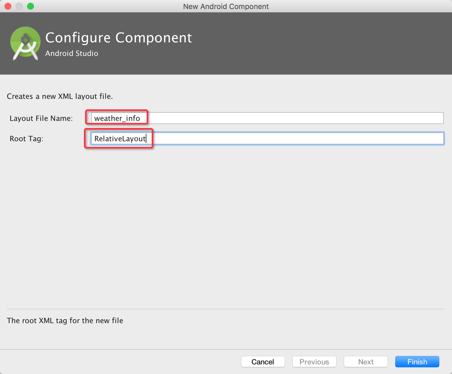The image size is (452, 374).
Task: Click the "Layout File Name:" label
Action: click(x=41, y=118)
